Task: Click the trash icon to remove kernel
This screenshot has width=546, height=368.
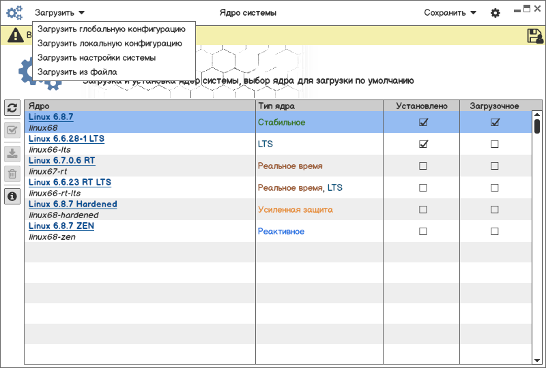Action: click(x=12, y=174)
